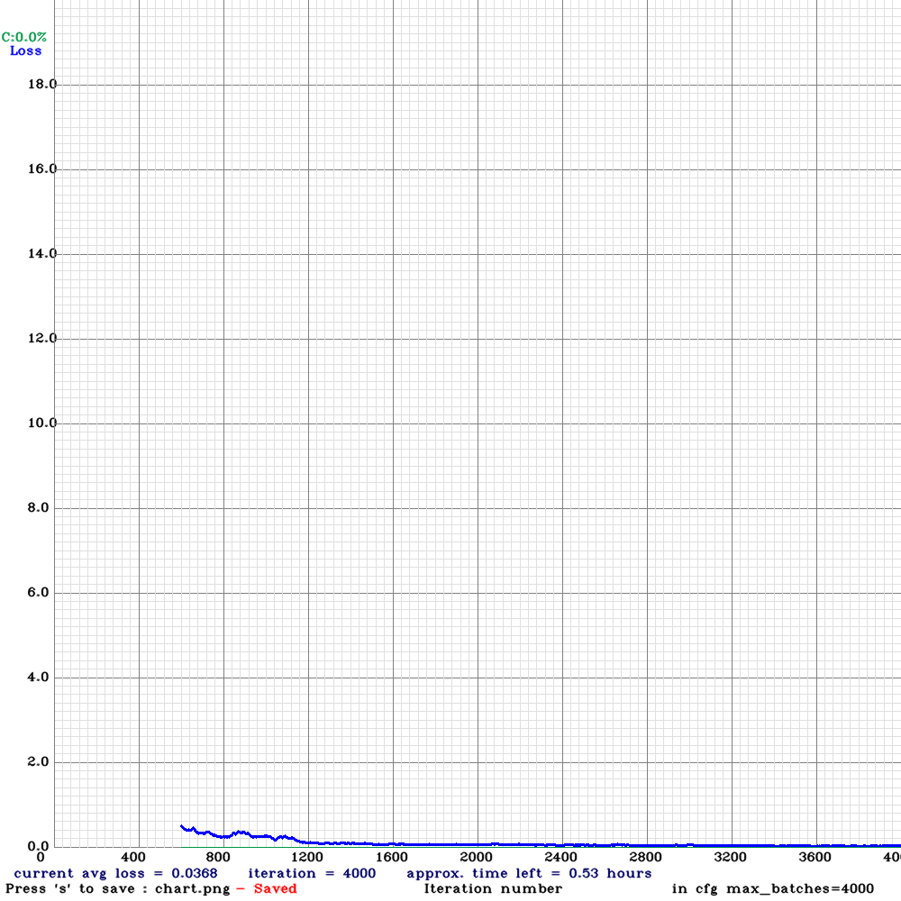Click the red 'Saved' indicator
Screen dimensions: 901x901
coord(275,888)
